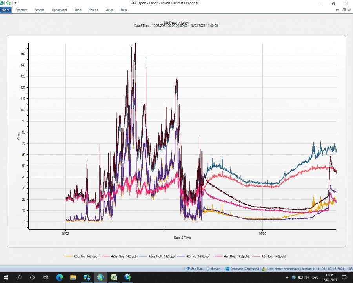353x283 pixels.
Task: Click the 42i_No2_143 pink legend line swatch
Action: tap(218, 256)
